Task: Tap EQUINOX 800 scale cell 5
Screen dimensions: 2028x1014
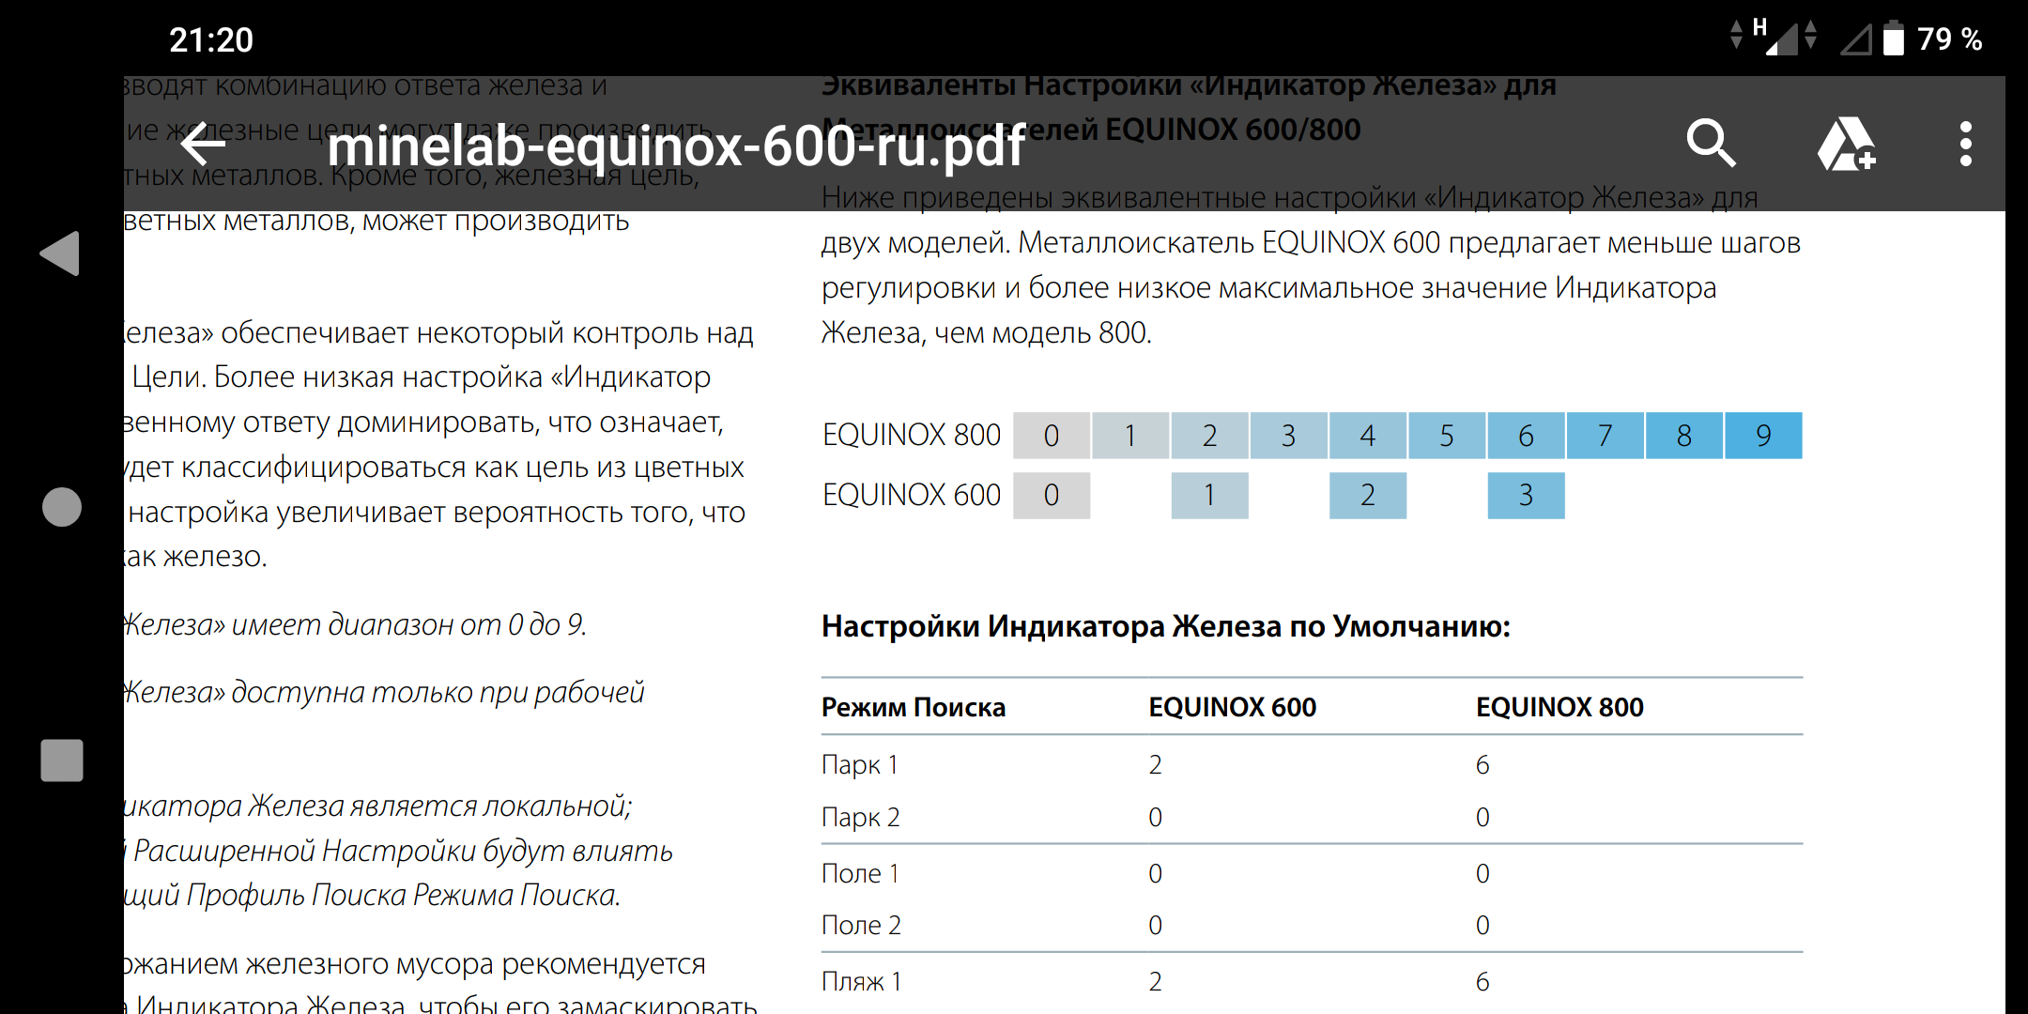Action: (x=1446, y=436)
